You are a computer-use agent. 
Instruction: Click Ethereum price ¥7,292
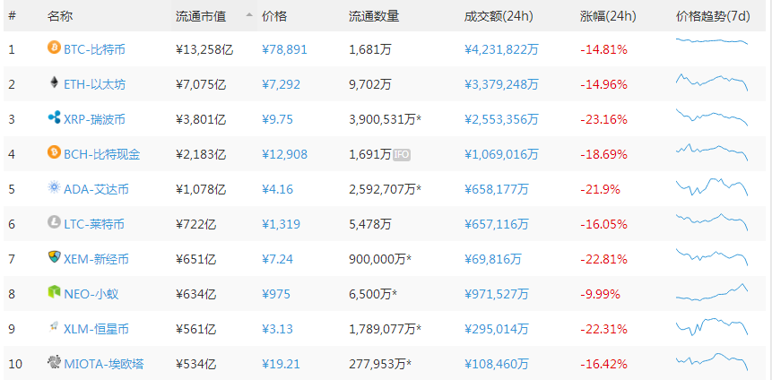point(282,84)
